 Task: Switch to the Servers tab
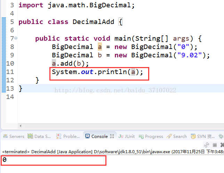click(x=14, y=136)
